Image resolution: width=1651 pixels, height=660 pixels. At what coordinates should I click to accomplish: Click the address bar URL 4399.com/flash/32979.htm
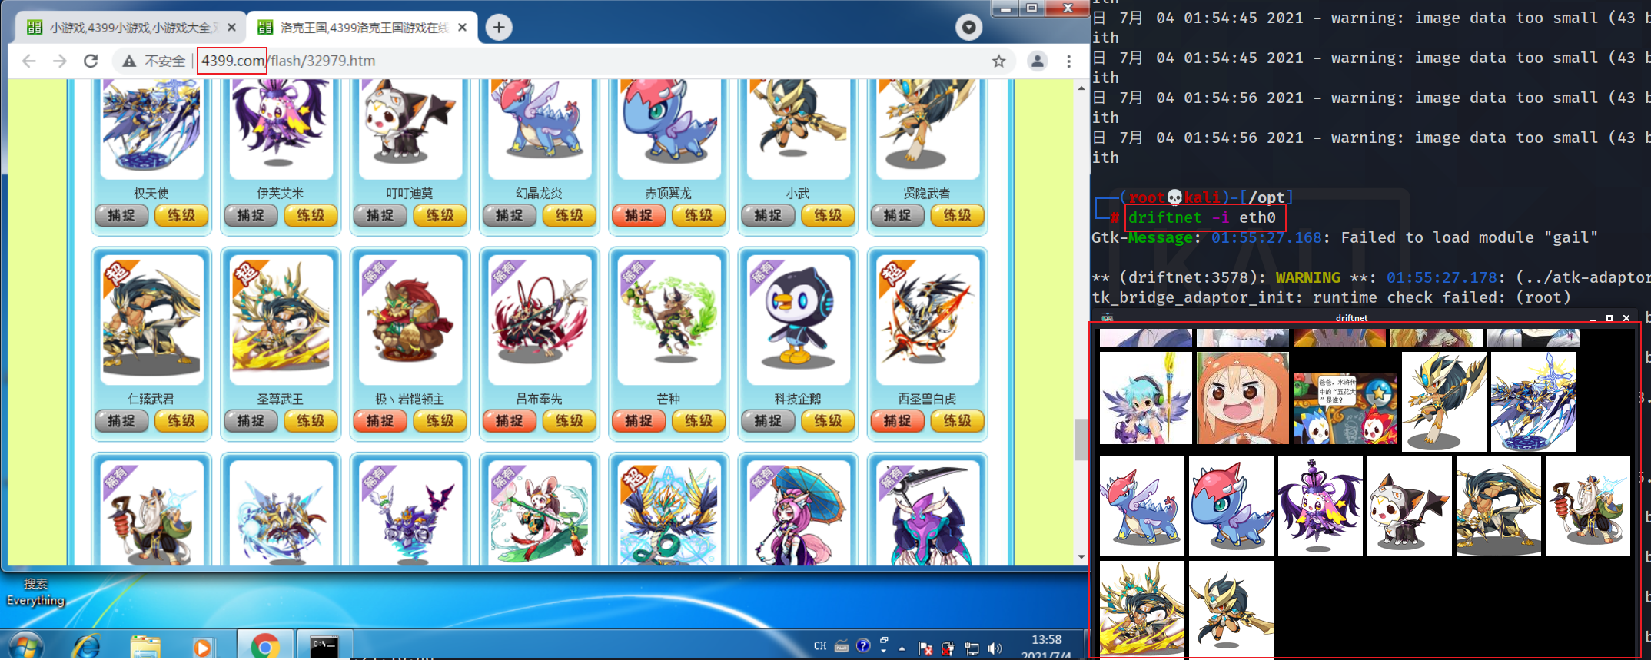pos(288,61)
